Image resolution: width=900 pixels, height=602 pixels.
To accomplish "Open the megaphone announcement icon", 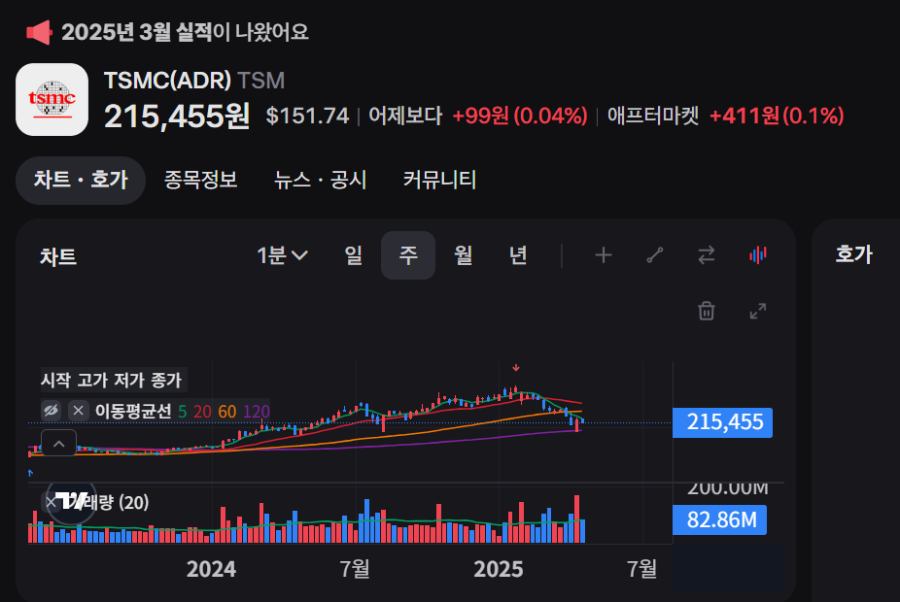I will pyautogui.click(x=40, y=32).
